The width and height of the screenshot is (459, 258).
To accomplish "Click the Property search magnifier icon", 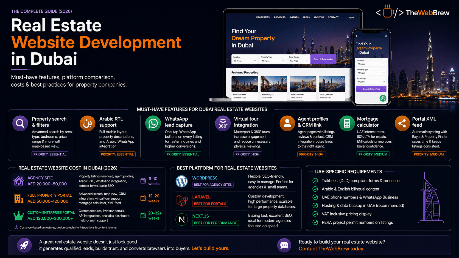I will click(x=20, y=123).
